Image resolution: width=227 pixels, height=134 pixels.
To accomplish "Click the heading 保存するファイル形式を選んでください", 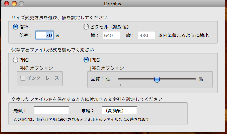I will coord(53,50).
